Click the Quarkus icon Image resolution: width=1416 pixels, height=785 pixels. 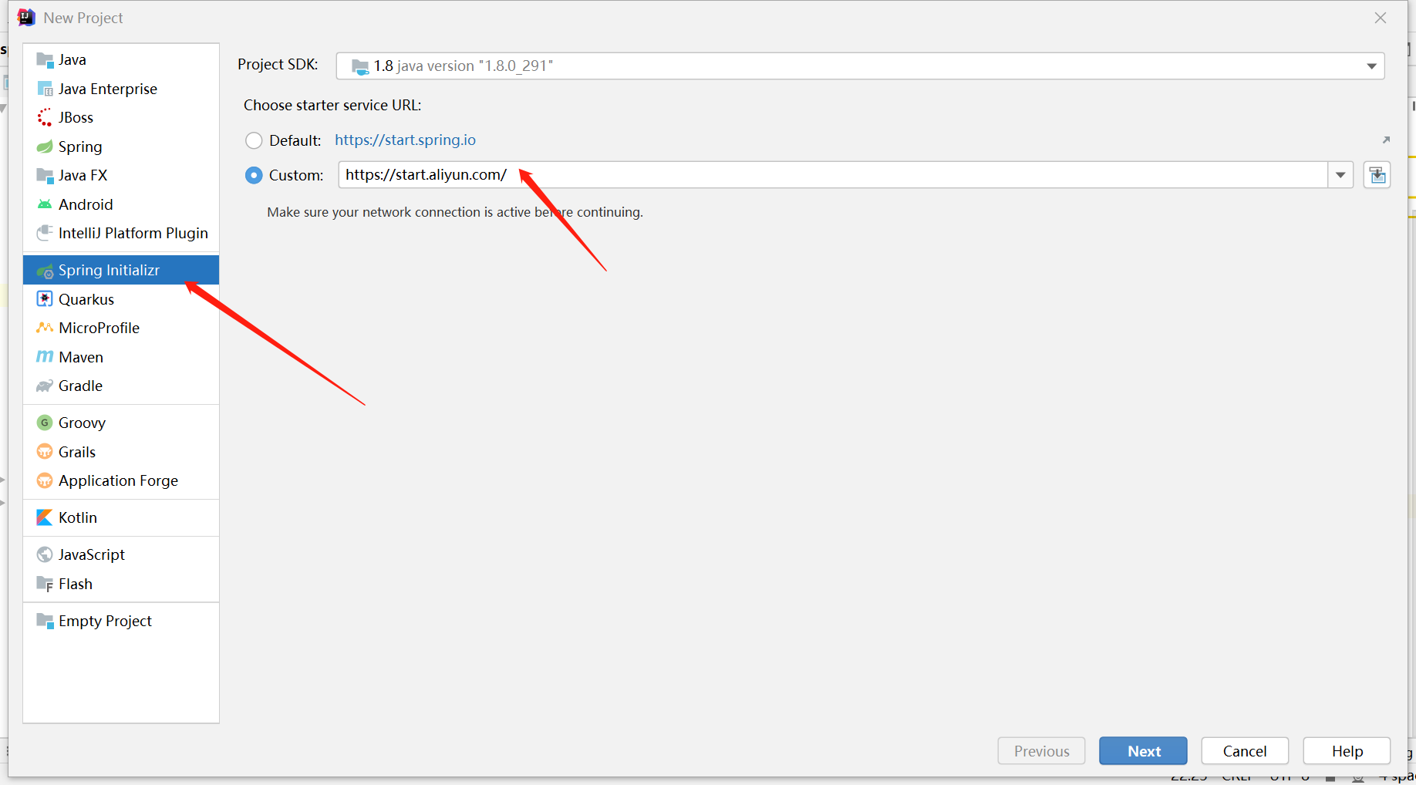click(45, 299)
